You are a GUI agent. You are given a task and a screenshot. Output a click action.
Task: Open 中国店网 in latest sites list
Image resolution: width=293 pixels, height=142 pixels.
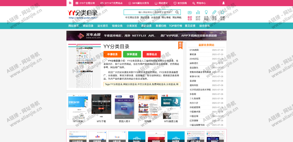tap(194, 116)
